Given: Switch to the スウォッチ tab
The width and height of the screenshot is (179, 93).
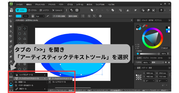Looking at the screenshot, I should [144, 20].
